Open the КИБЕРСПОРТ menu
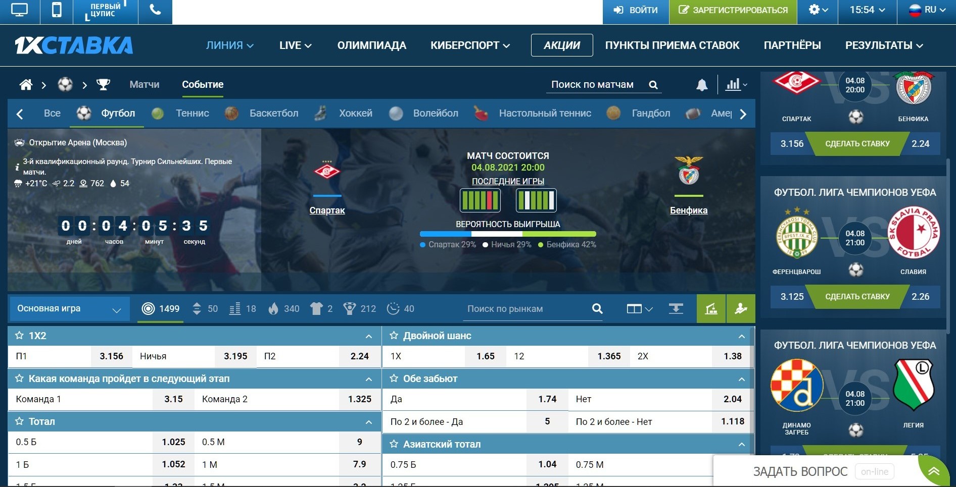This screenshot has width=956, height=487. 470,45
